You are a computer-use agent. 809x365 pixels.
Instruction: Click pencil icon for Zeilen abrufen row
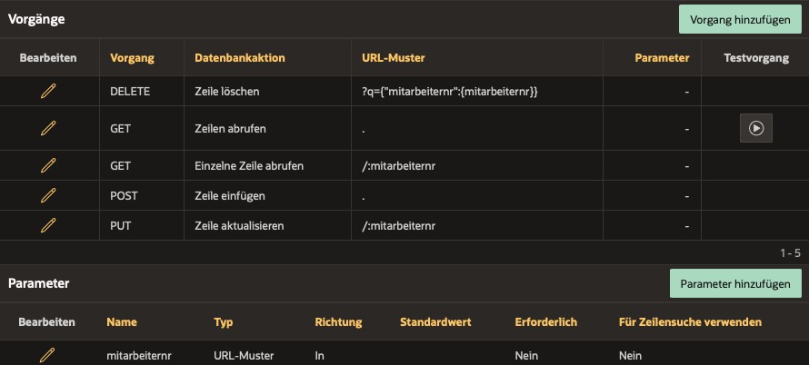point(48,128)
